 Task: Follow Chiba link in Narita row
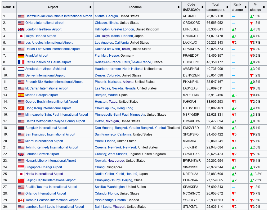coord(109,174)
